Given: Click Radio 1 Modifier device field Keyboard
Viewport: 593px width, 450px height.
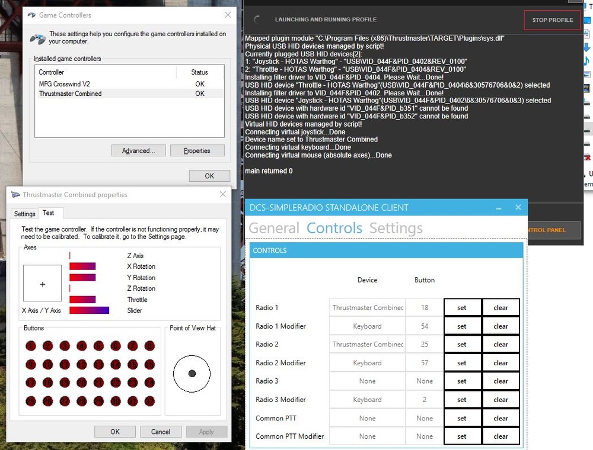Looking at the screenshot, I should click(367, 326).
